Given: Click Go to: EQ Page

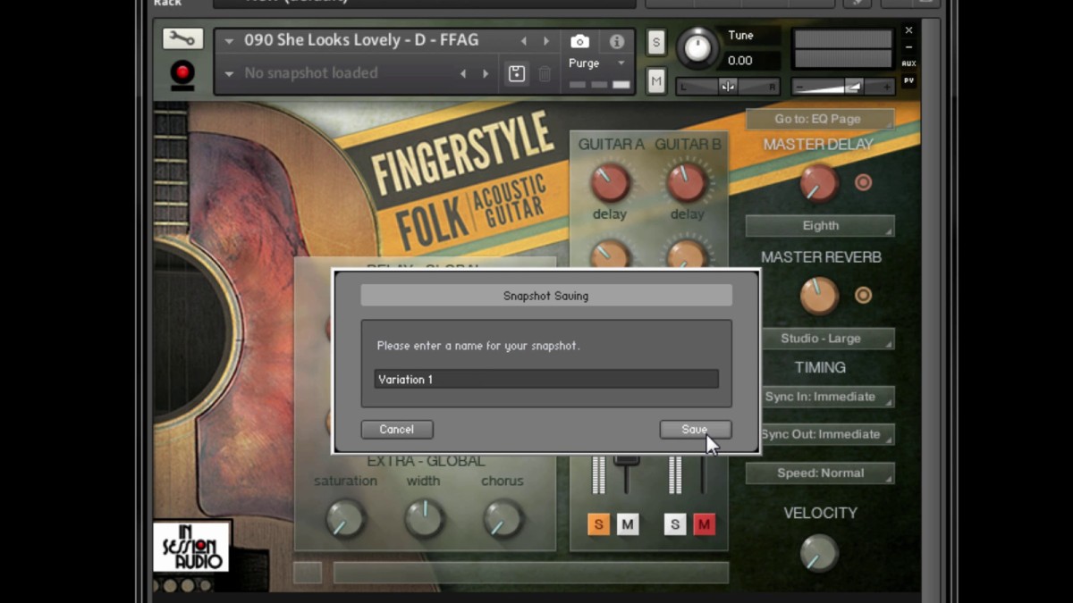Looking at the screenshot, I should [x=819, y=118].
